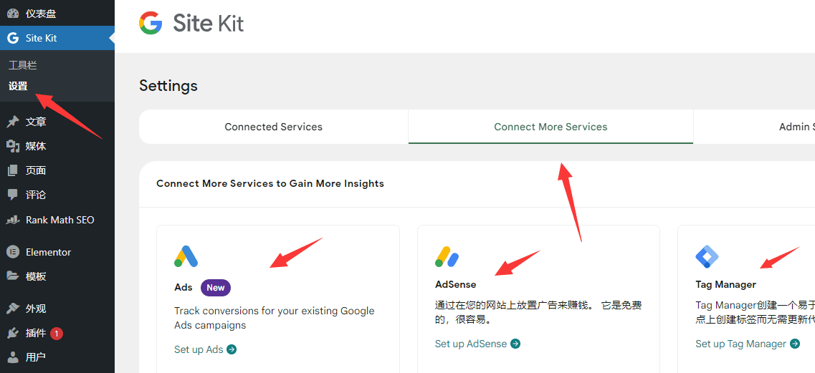Open the 仪表盘 dashboard menu
This screenshot has width=815, height=373.
(x=57, y=14)
